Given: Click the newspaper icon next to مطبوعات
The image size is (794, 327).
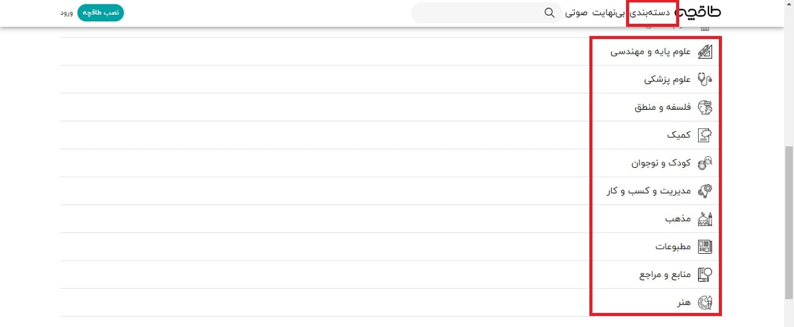Looking at the screenshot, I should 705,246.
